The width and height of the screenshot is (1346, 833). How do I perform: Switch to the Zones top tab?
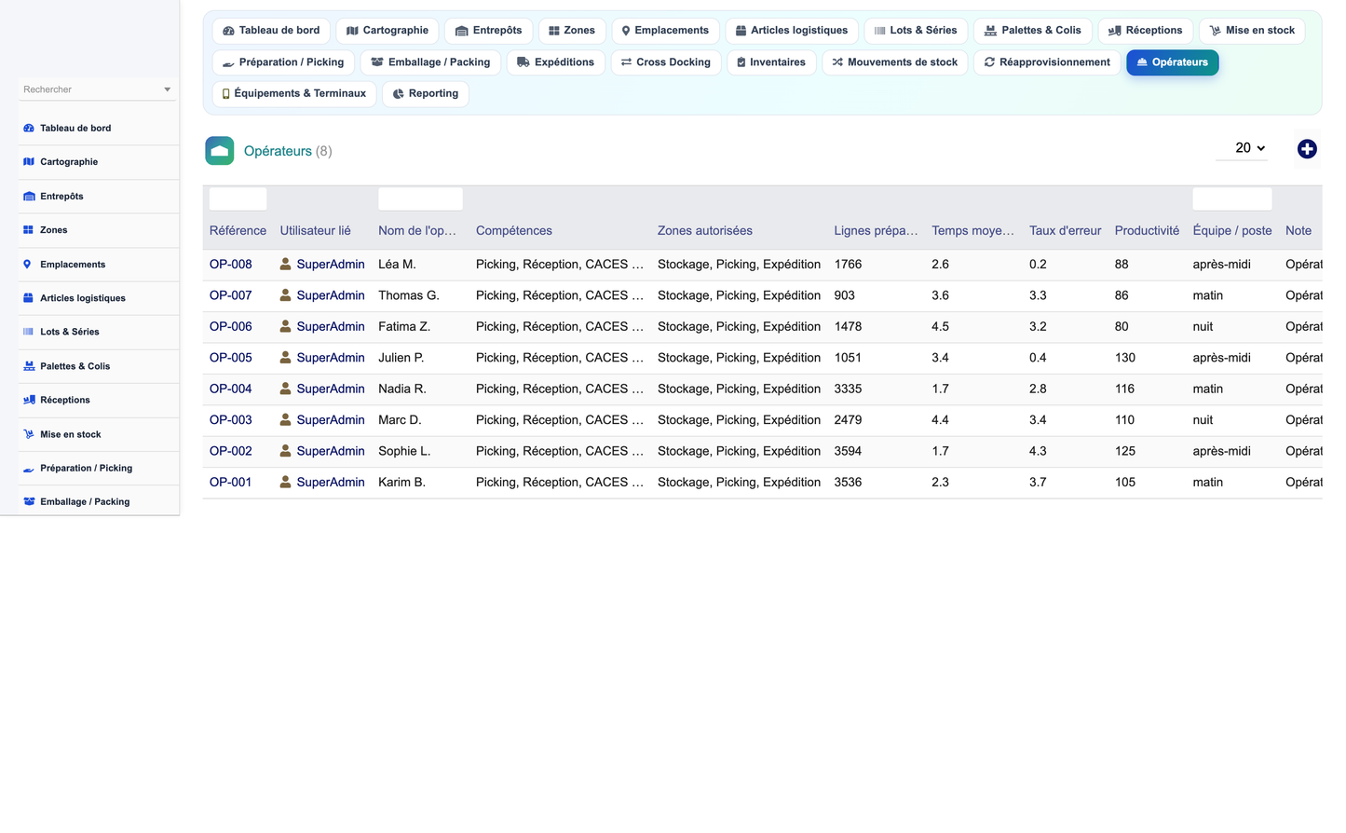pos(572,31)
